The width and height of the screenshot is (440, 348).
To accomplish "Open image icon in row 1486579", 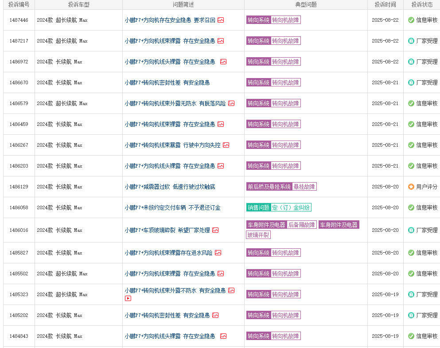I will click(x=231, y=103).
